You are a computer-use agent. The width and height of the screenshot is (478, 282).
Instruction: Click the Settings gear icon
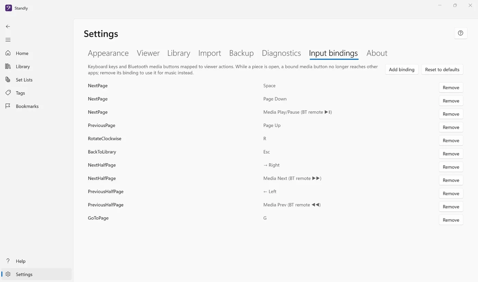point(8,275)
